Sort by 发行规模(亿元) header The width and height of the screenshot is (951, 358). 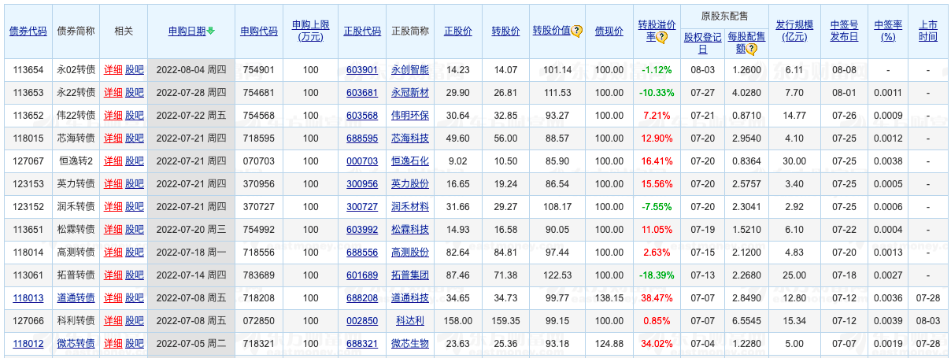point(795,31)
